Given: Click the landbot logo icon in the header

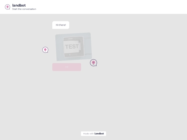Looking at the screenshot, I should pyautogui.click(x=8, y=7).
